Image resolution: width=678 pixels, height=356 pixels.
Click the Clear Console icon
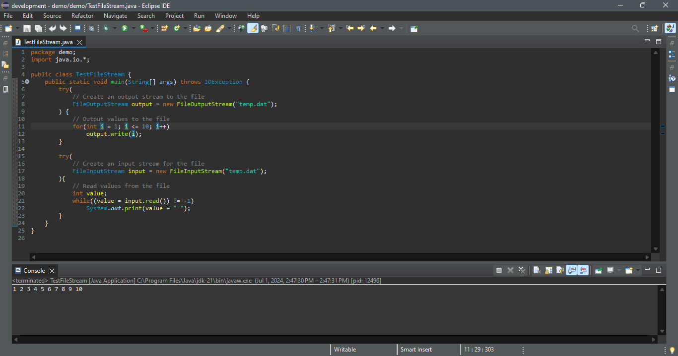tap(537, 270)
